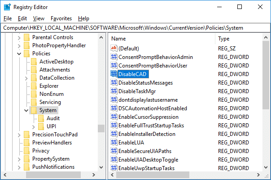Collapse the Policies tree node

(19, 54)
